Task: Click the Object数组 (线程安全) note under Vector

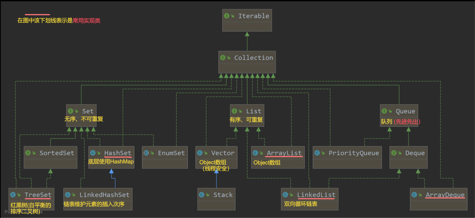Action: click(214, 166)
